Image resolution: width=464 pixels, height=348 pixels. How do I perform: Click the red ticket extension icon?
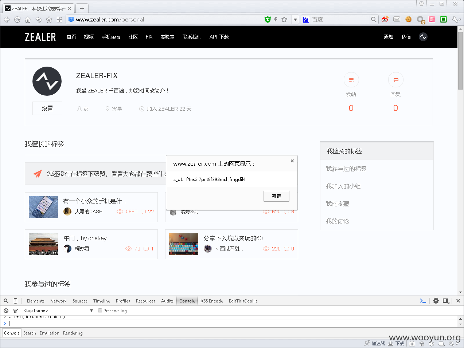pyautogui.click(x=432, y=19)
